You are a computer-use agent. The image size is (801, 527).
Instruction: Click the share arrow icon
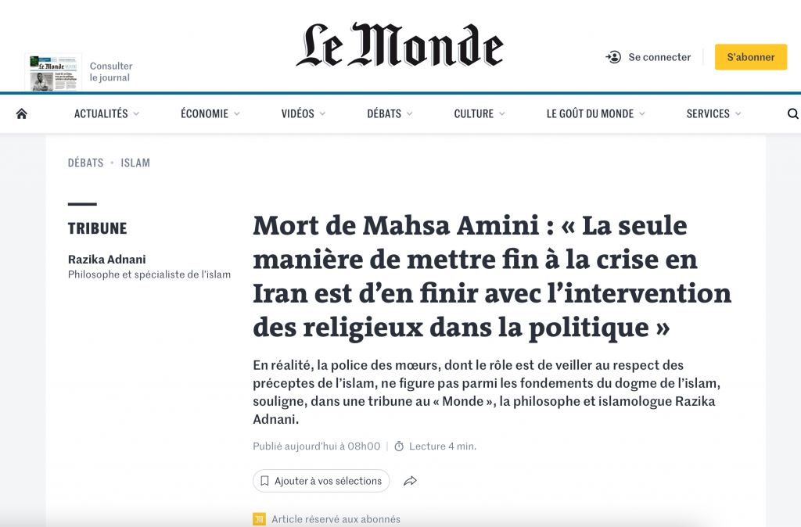click(410, 481)
